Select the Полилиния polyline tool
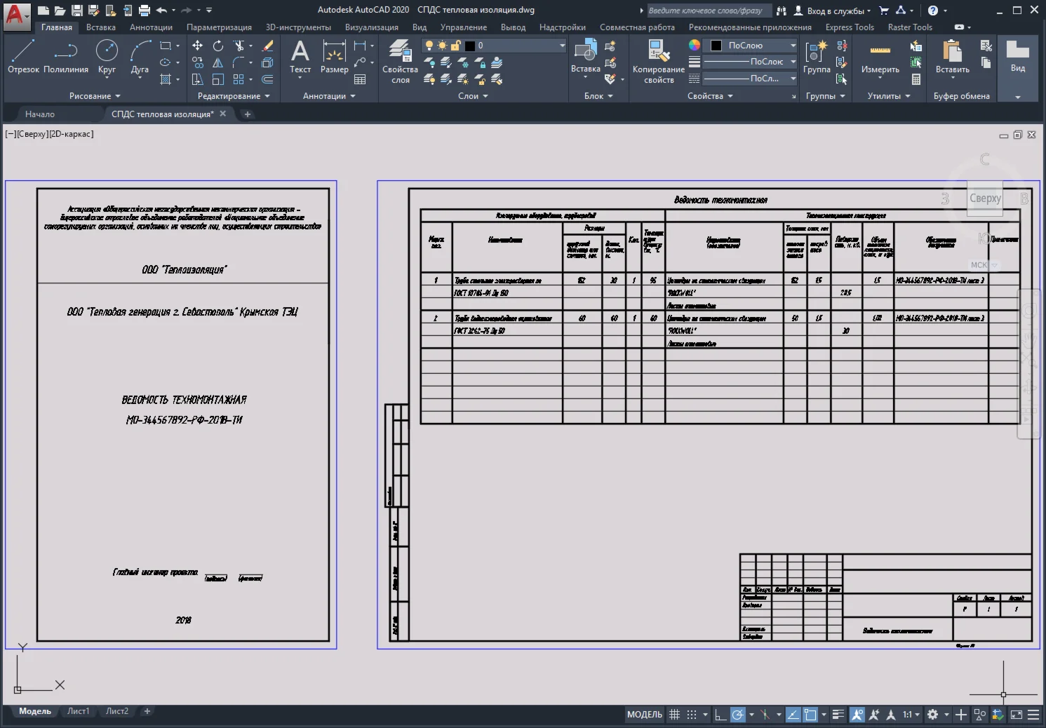 [66, 56]
